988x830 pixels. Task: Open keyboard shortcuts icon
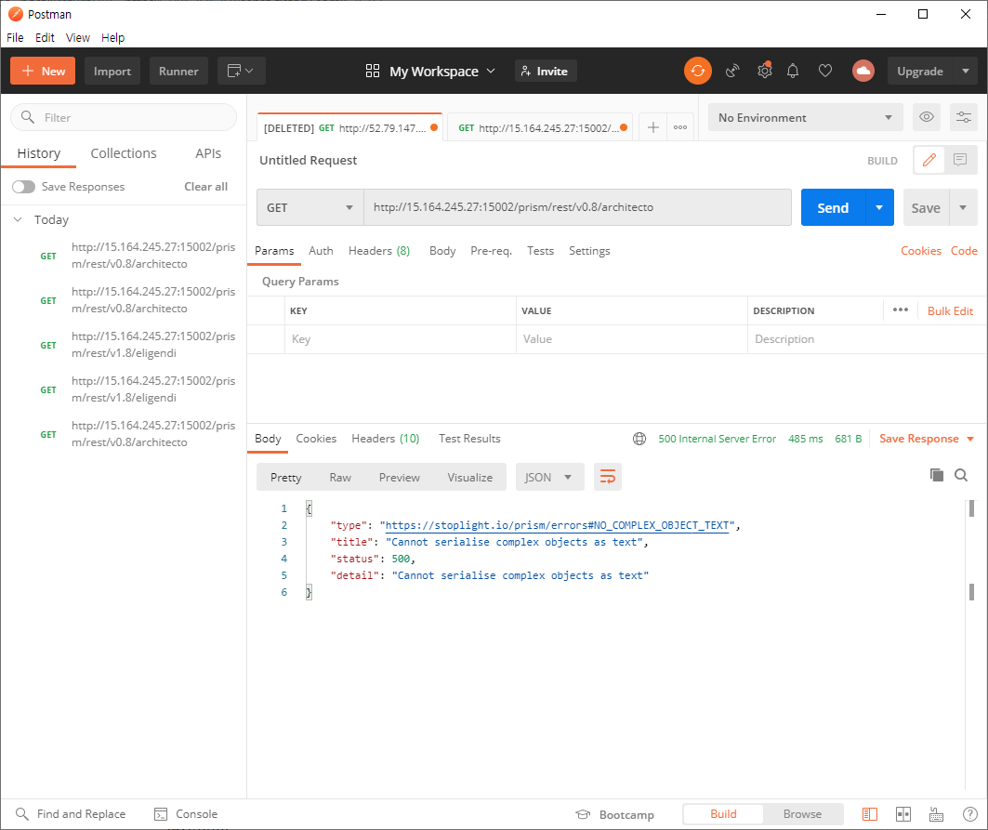(x=936, y=814)
